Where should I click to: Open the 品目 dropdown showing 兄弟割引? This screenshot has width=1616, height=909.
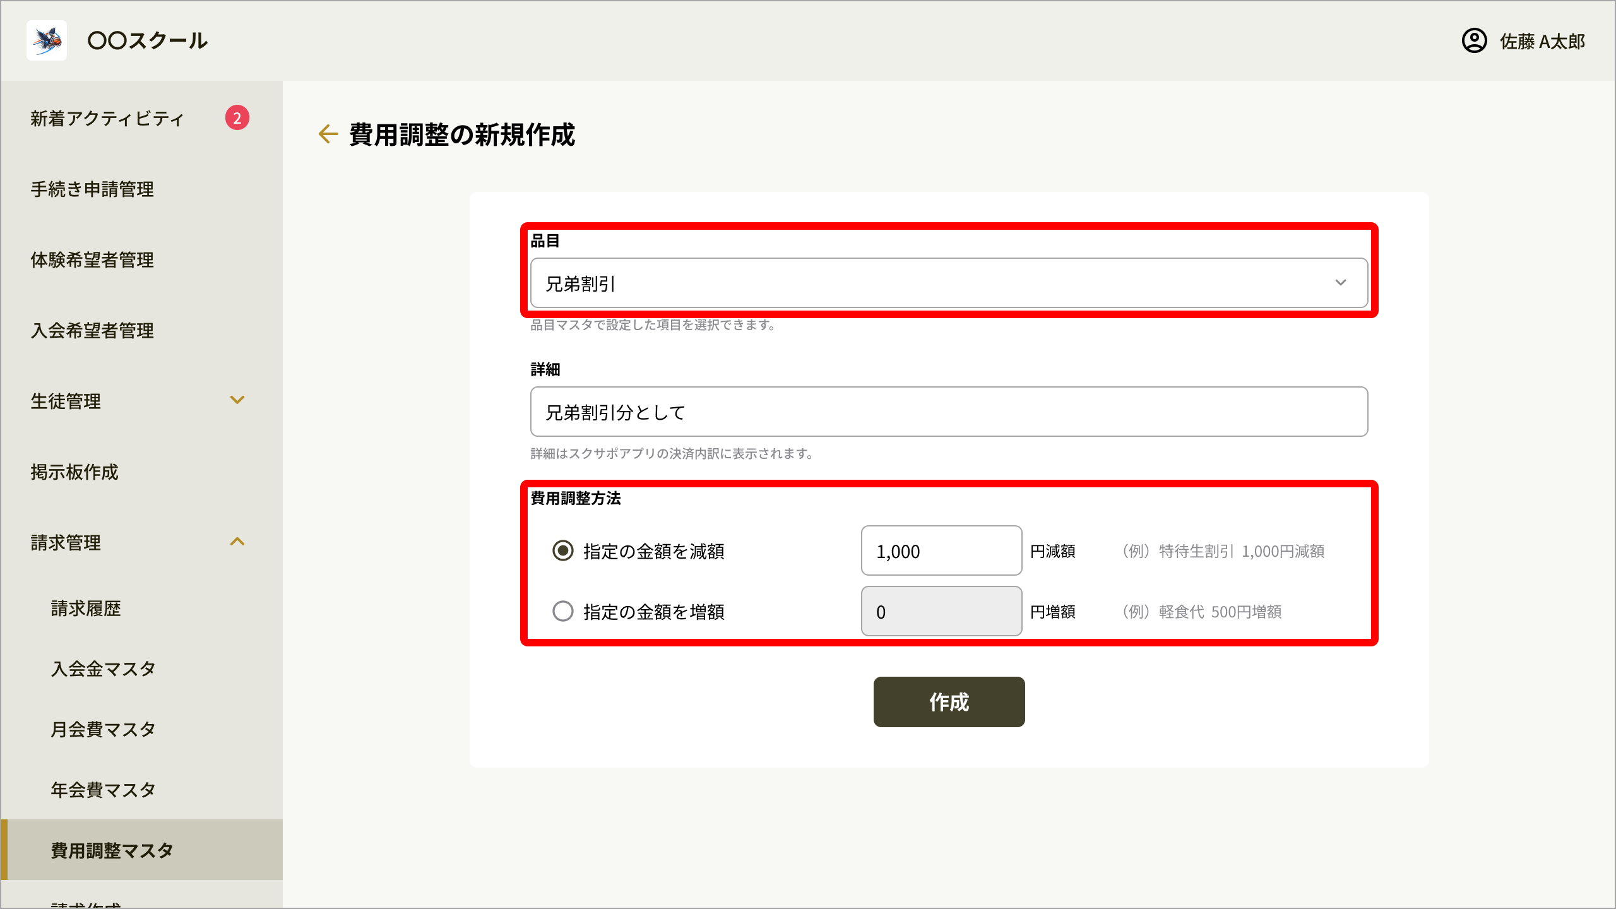(949, 283)
